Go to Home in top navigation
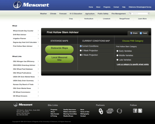Image resolution: width=155 pixels, height=124 pixels. click(x=91, y=7)
